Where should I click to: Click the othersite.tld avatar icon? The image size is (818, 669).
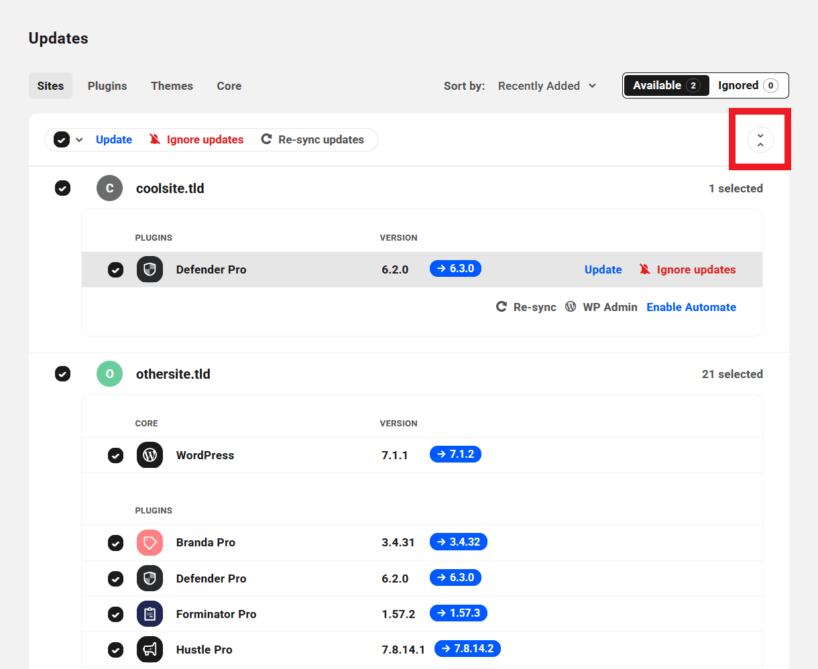[x=109, y=374]
